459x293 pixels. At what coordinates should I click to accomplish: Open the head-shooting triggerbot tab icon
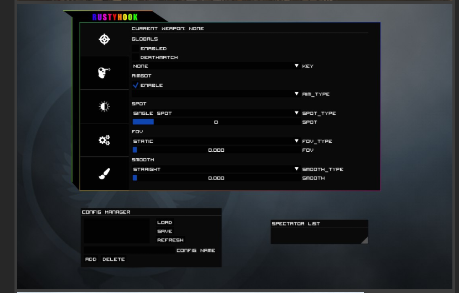[104, 73]
